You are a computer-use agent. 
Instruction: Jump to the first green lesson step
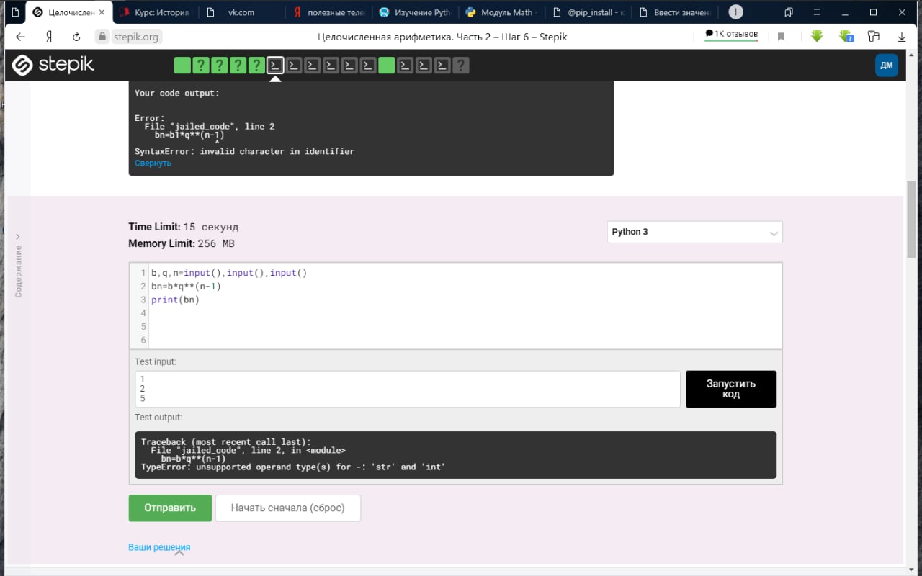click(x=182, y=66)
